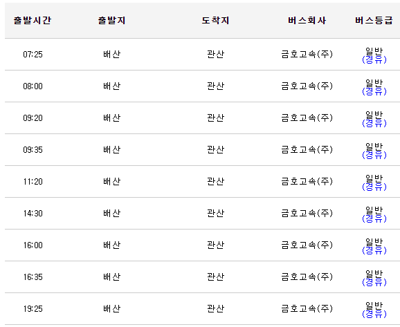
Task: Click the 출발지 column header
Action: pyautogui.click(x=111, y=20)
